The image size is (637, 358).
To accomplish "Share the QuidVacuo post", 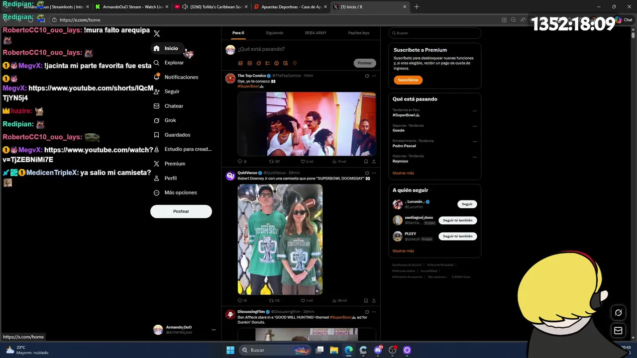I will (x=374, y=301).
